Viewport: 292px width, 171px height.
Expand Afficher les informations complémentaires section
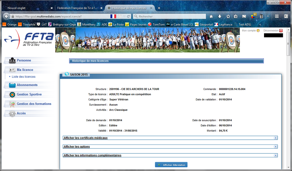click(x=275, y=156)
